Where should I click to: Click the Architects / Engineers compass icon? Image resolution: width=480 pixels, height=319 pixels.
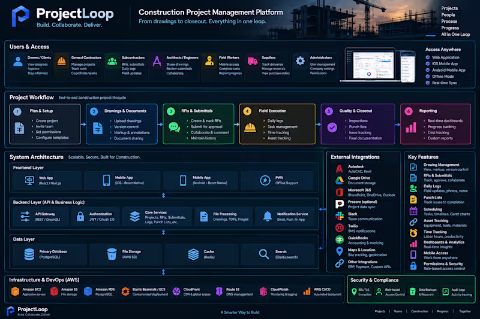(157, 62)
